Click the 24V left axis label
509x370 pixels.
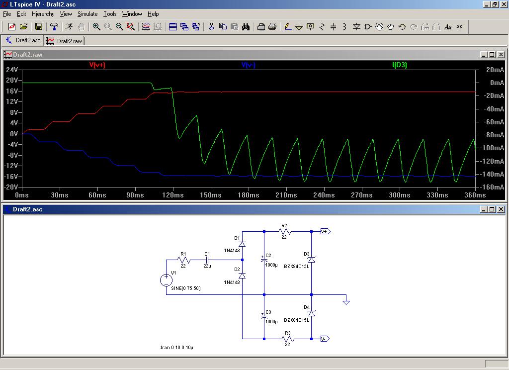(12, 70)
